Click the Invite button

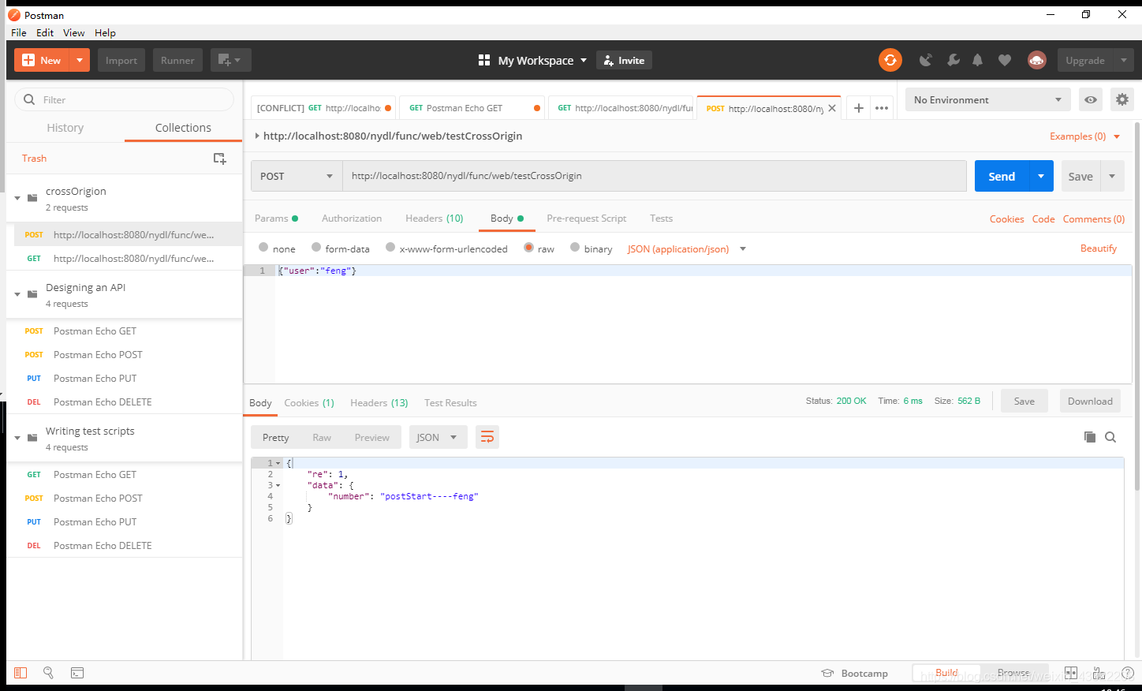(625, 60)
